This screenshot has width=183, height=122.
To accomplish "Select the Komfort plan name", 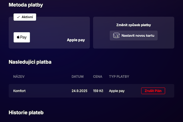I will tap(19, 91).
